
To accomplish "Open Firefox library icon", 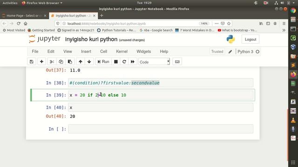I will 261,24.
